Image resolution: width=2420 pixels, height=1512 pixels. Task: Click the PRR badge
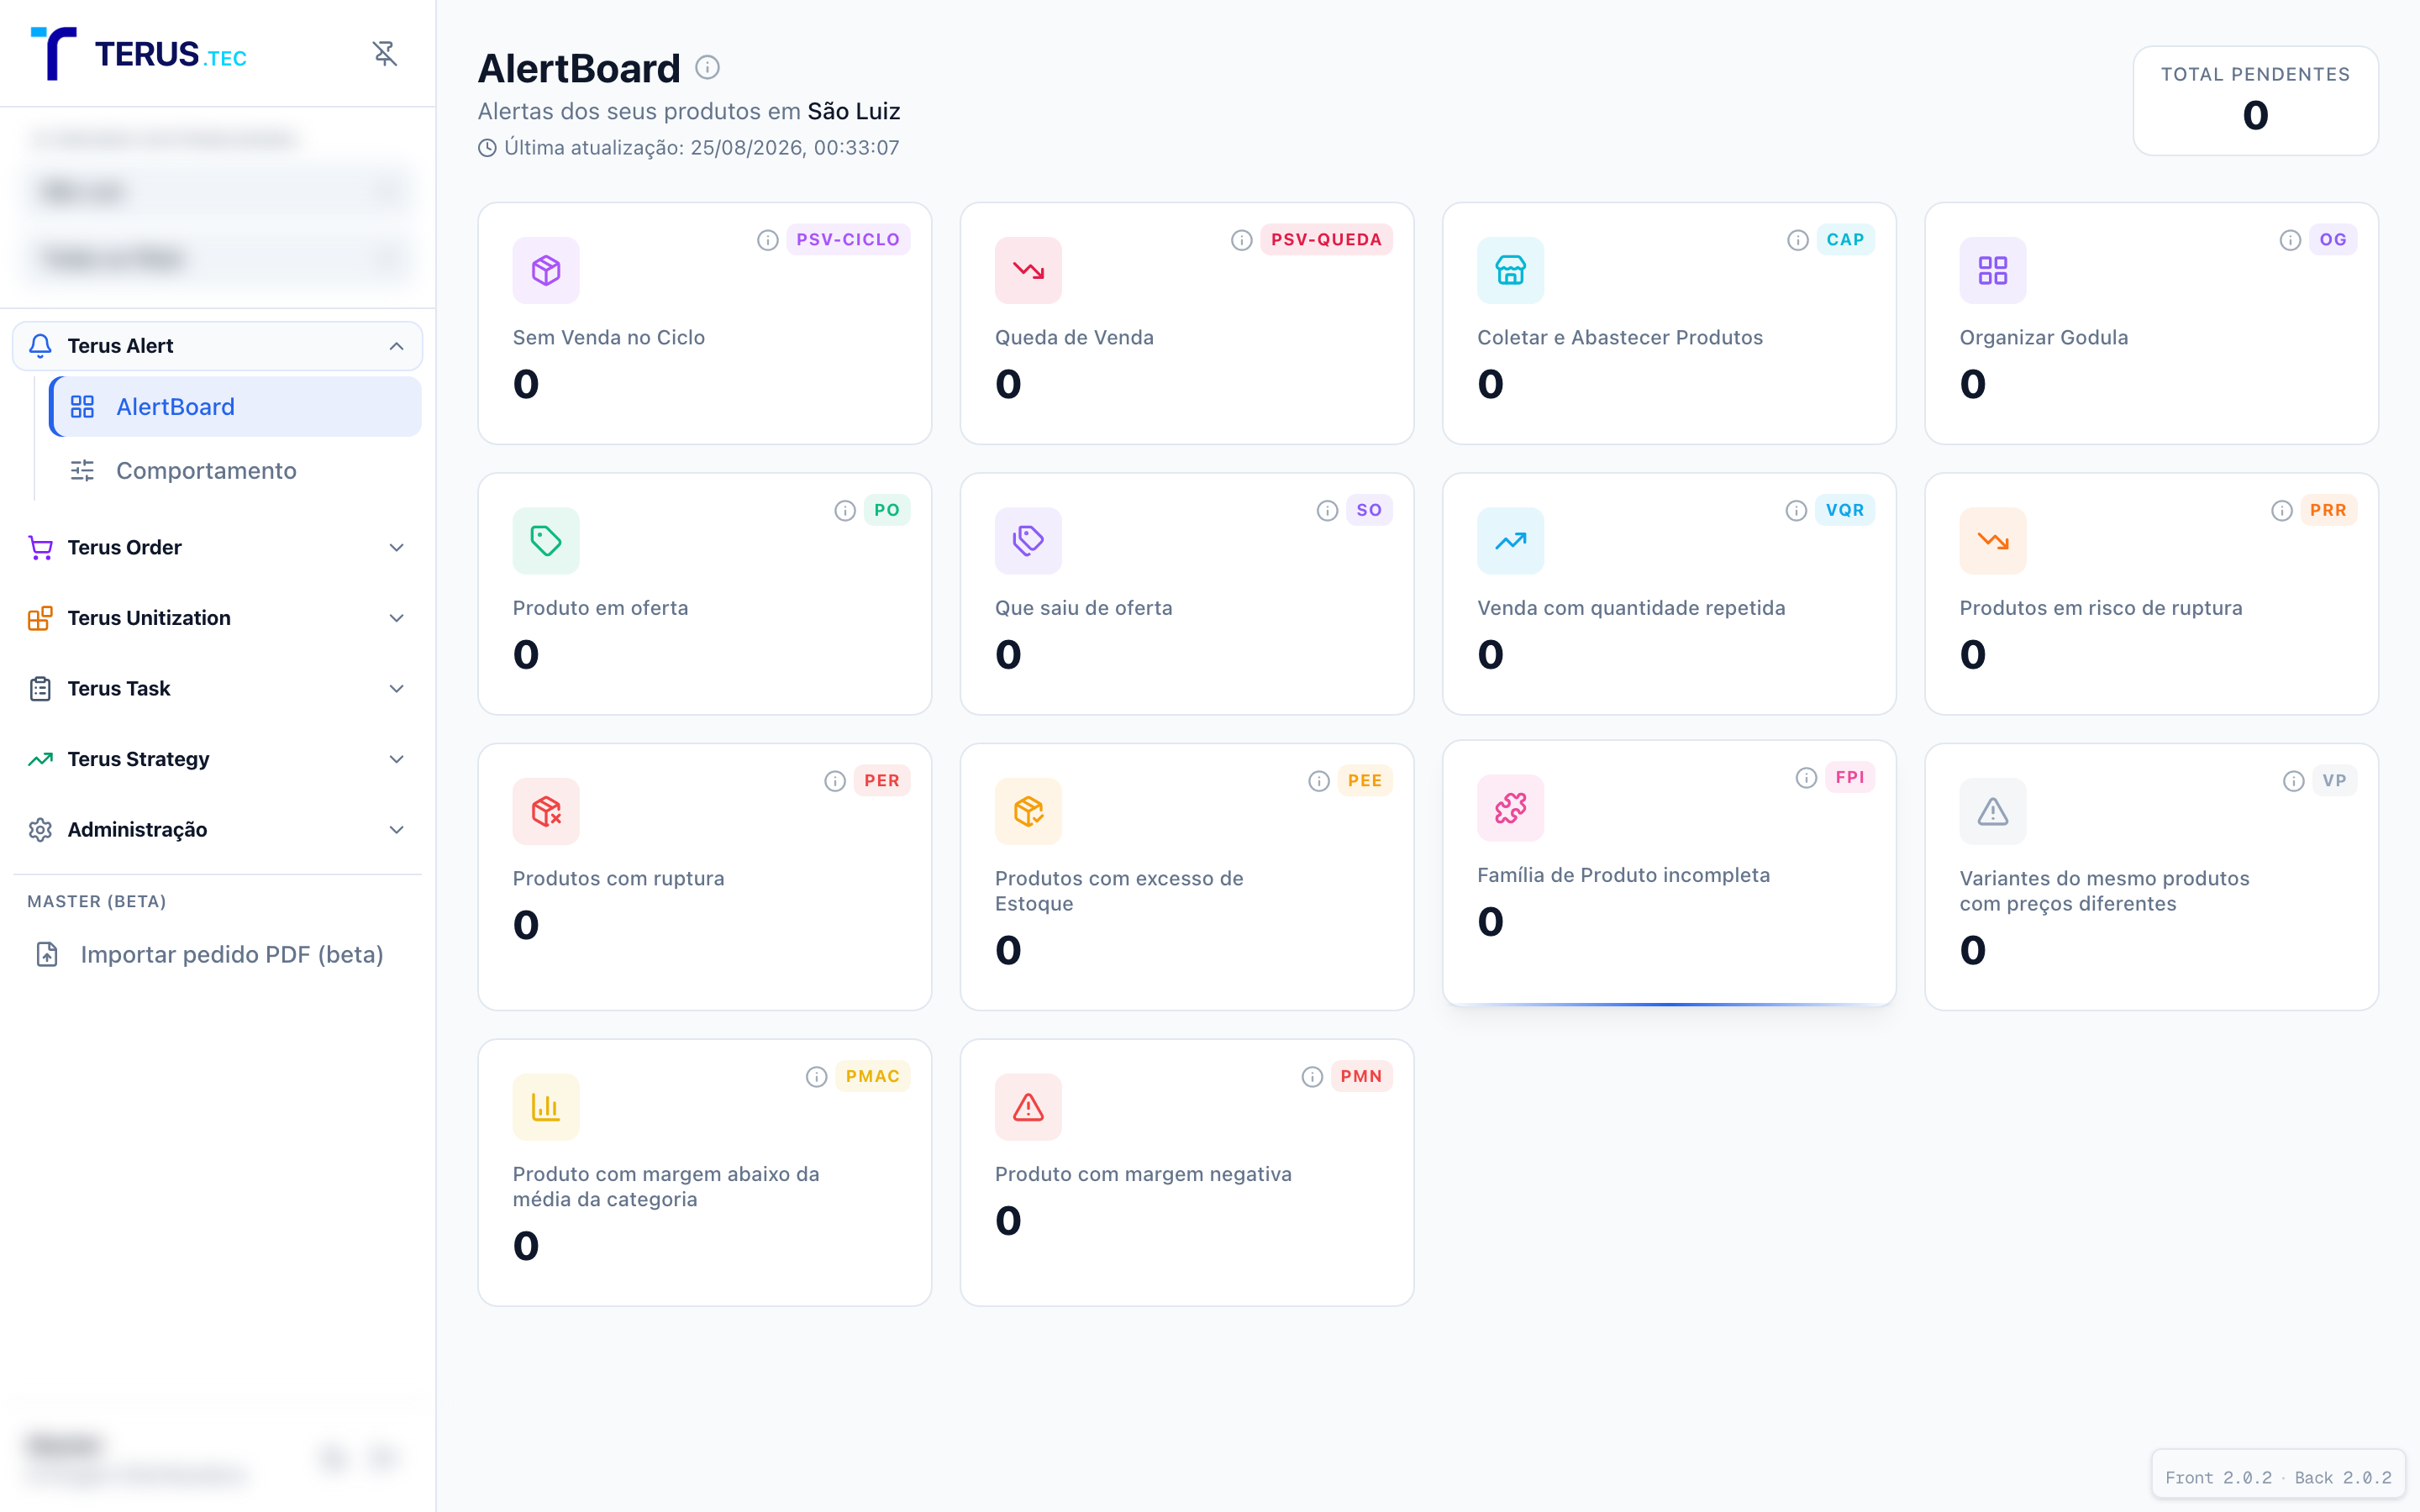point(2328,511)
